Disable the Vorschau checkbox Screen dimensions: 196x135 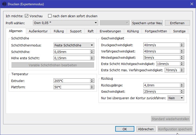click(26, 16)
